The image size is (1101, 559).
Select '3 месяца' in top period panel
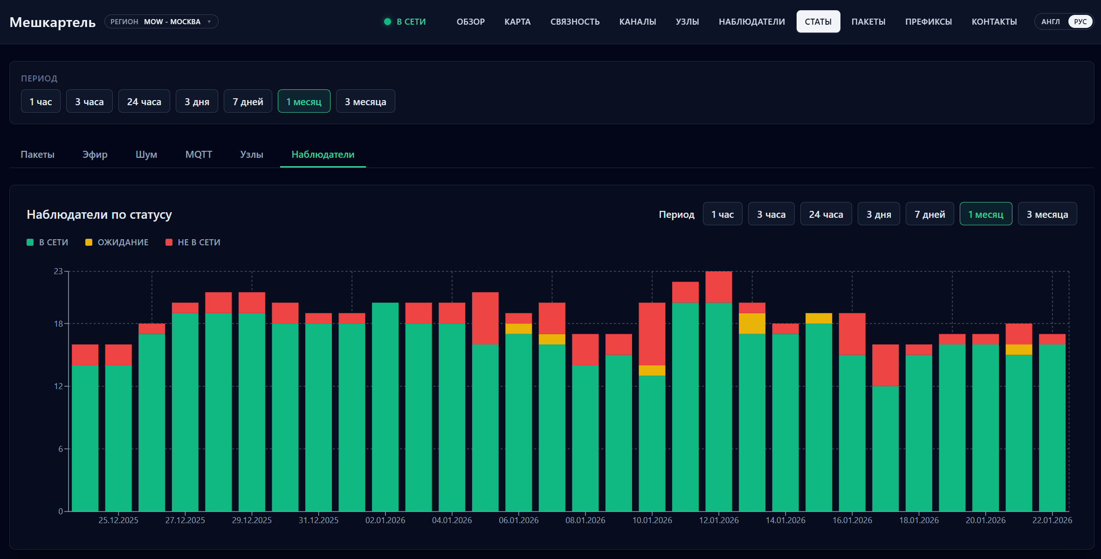(365, 101)
